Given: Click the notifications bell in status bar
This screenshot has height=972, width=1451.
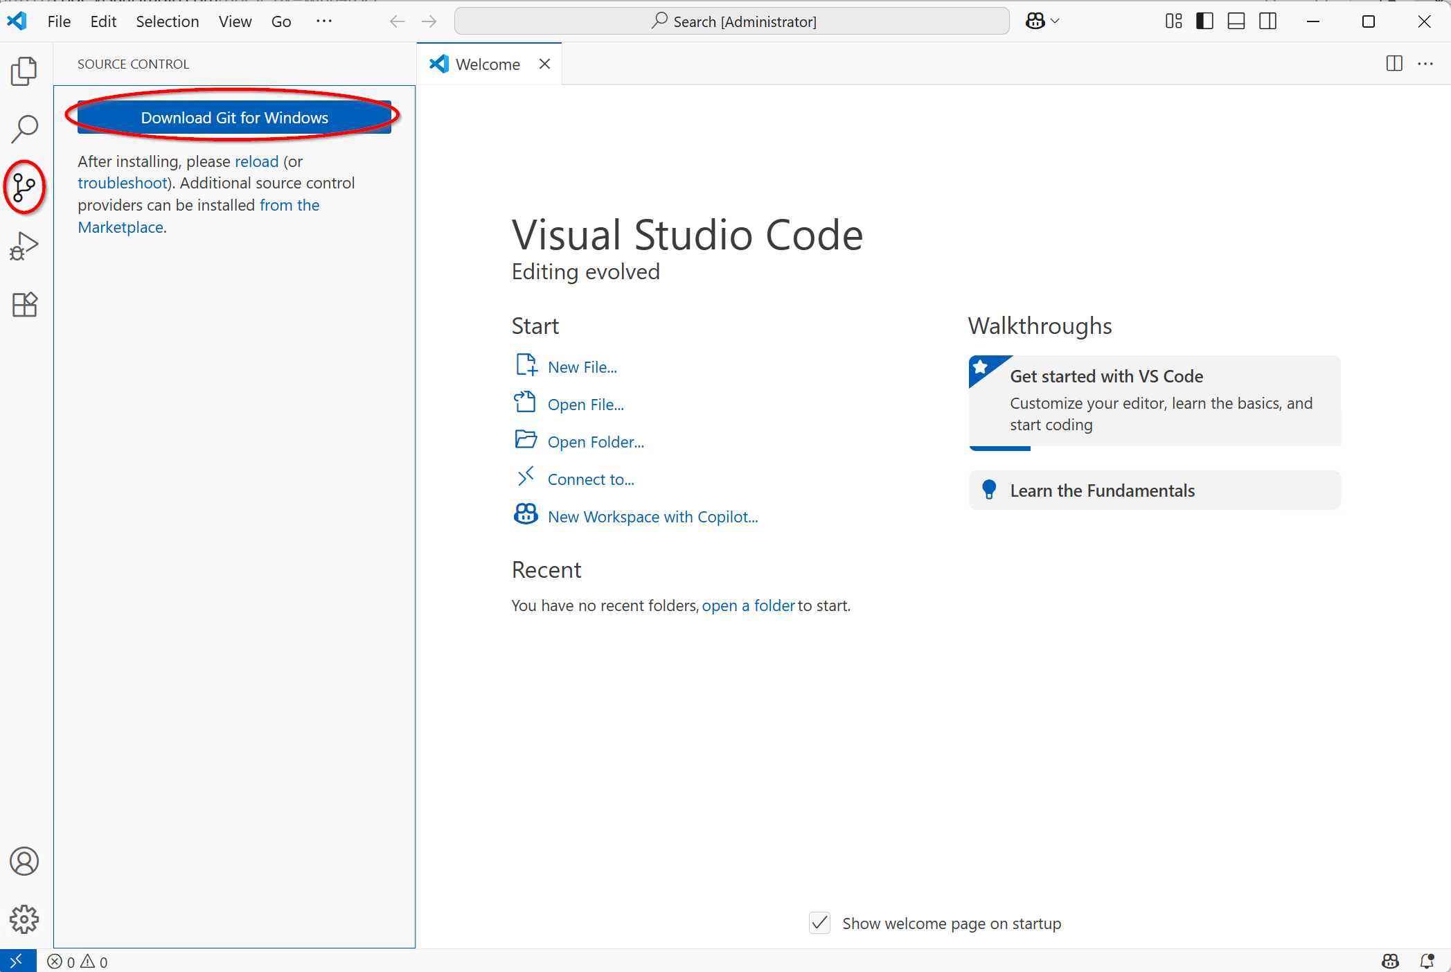Looking at the screenshot, I should (1427, 961).
